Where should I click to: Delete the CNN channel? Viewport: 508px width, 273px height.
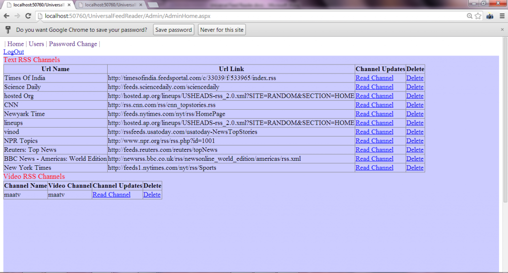click(x=415, y=105)
